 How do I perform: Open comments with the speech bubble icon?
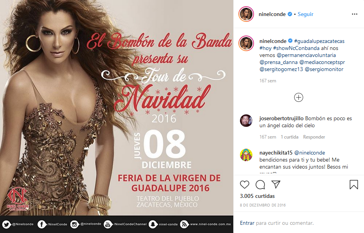tap(260, 185)
